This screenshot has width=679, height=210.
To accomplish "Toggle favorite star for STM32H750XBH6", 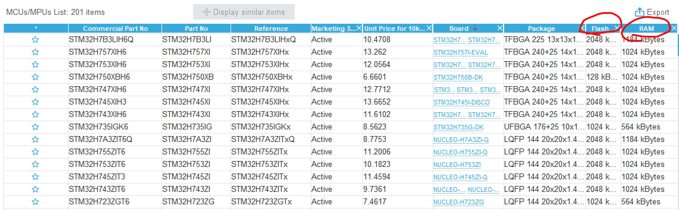I will coord(35,77).
